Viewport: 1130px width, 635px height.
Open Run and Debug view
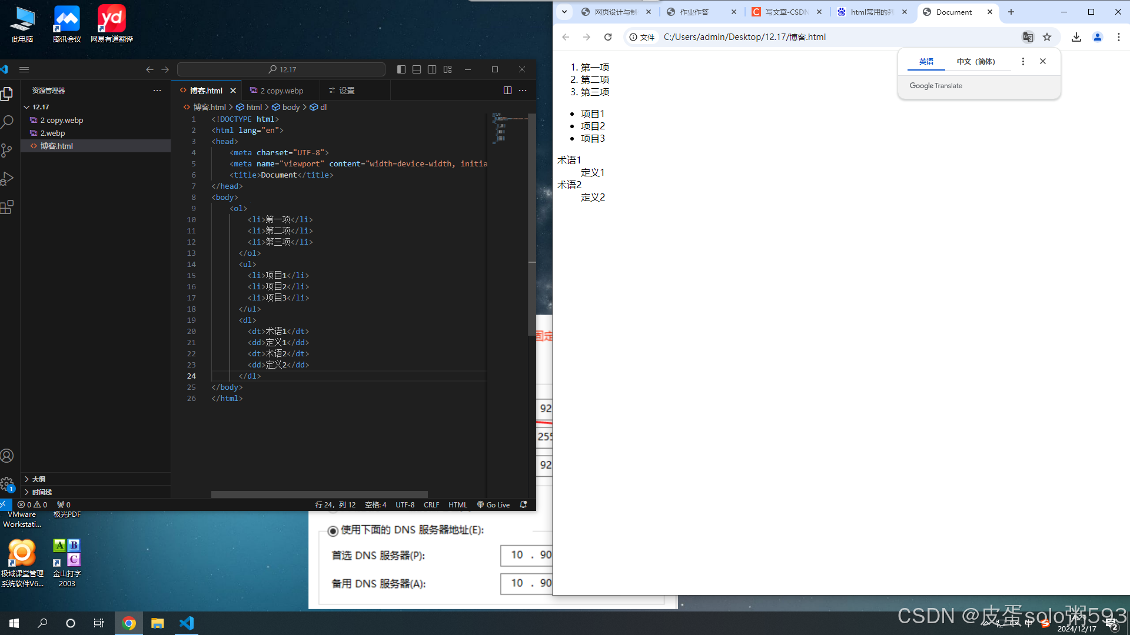(7, 179)
